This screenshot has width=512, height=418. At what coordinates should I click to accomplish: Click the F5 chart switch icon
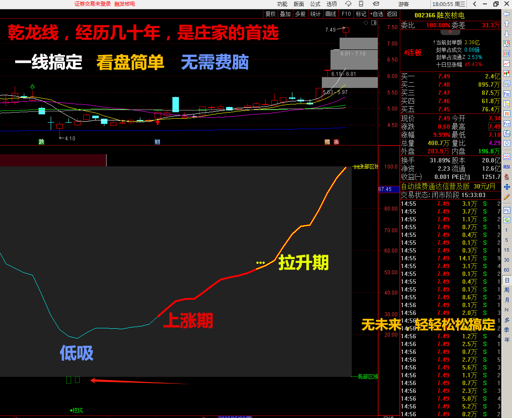pos(506,211)
